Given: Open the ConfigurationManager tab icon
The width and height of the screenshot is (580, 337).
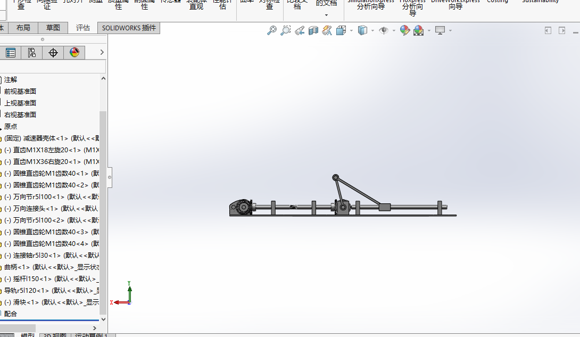Looking at the screenshot, I should 32,53.
